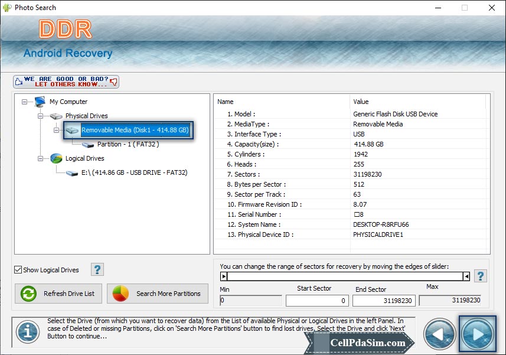Image resolution: width=506 pixels, height=355 pixels.
Task: Collapse the Removable Media Disk1 node
Action: point(57,130)
